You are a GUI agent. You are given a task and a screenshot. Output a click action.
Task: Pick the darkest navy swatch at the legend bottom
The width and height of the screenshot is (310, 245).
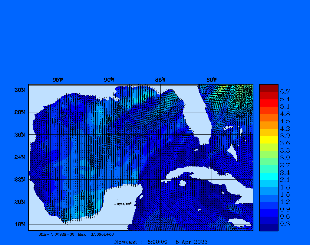[x=269, y=227]
